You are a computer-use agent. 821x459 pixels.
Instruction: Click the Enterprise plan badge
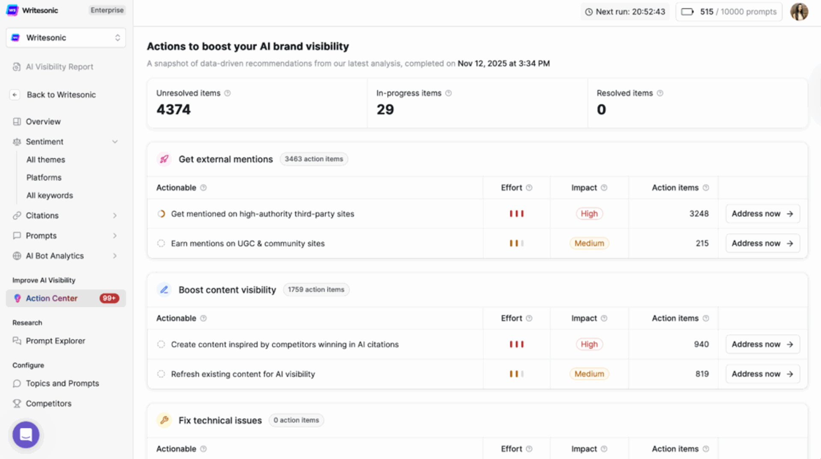pos(107,10)
